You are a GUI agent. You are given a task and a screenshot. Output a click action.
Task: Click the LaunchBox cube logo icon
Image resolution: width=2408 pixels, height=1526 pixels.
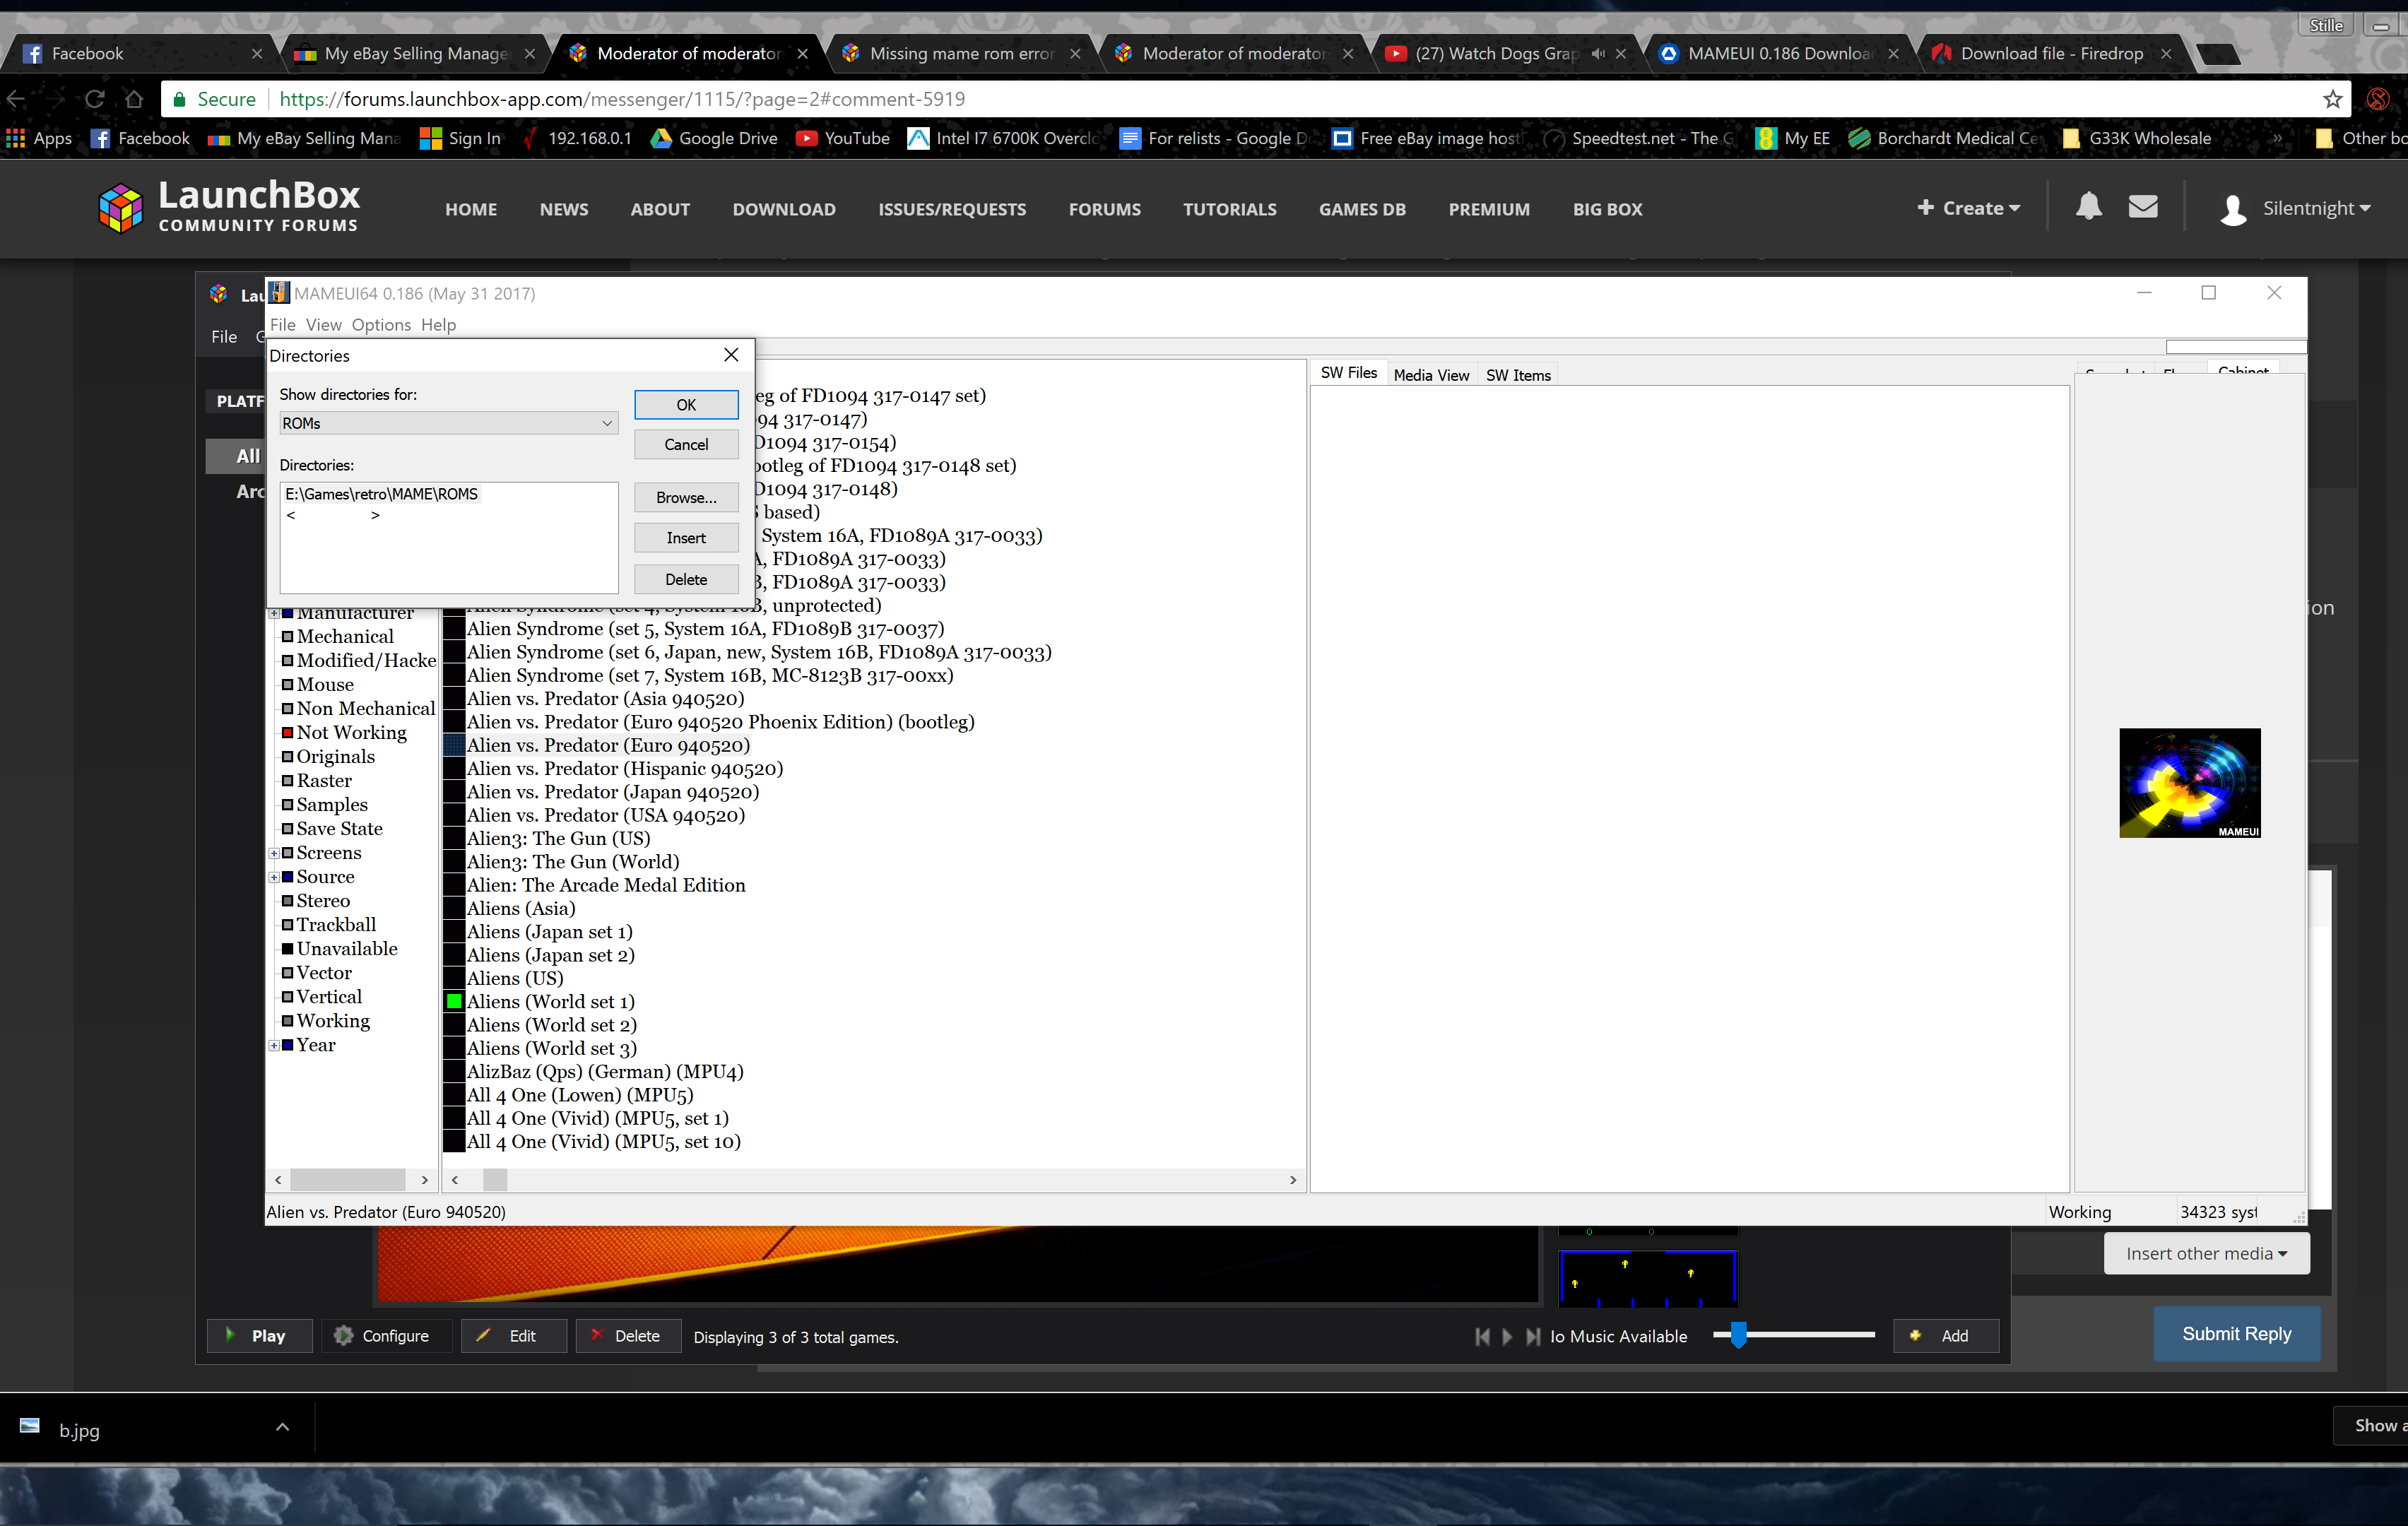pos(121,208)
